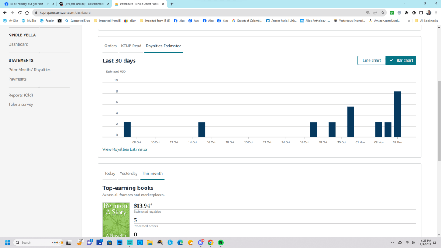Click the Windows Start button
Viewport: 441px width, 248px height.
coord(7,242)
